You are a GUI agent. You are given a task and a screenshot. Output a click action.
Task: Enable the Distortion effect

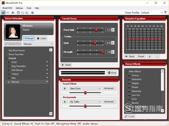(x=129, y=79)
